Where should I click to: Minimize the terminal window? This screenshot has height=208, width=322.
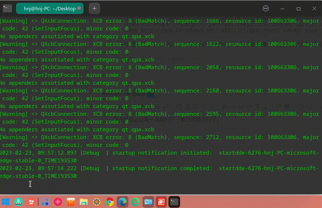click(x=282, y=9)
